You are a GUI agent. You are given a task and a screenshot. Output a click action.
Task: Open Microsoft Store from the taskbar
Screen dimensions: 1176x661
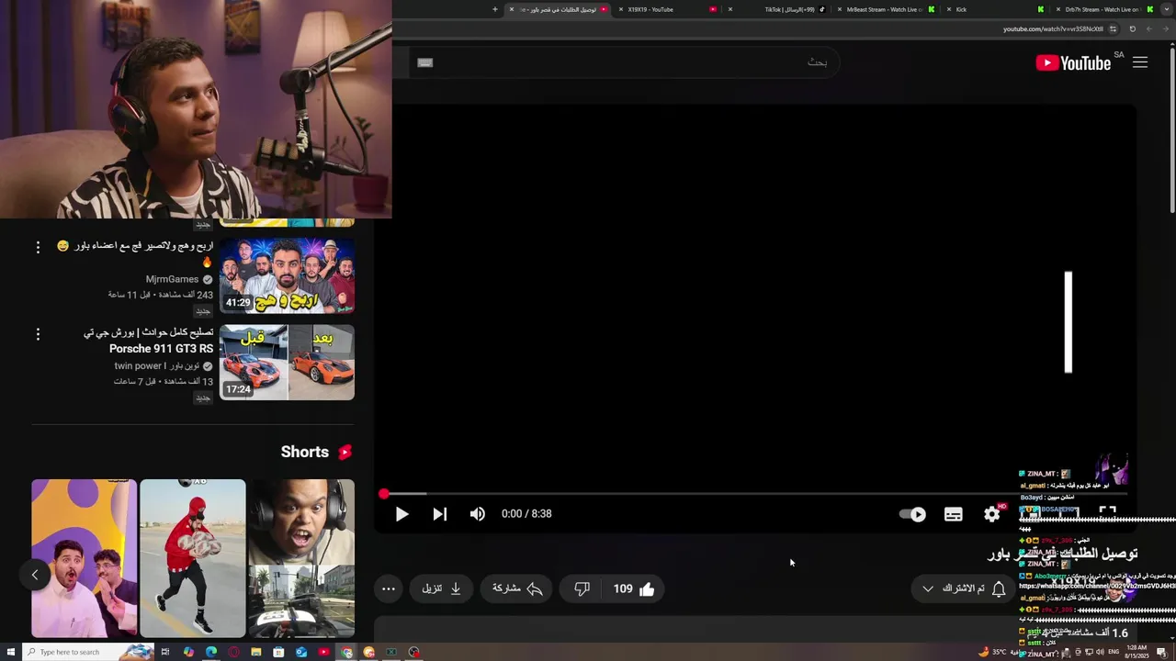278,652
